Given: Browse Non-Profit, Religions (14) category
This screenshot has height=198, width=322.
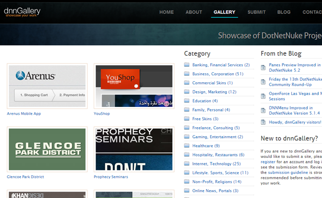Looking at the screenshot, I should click(217, 182).
